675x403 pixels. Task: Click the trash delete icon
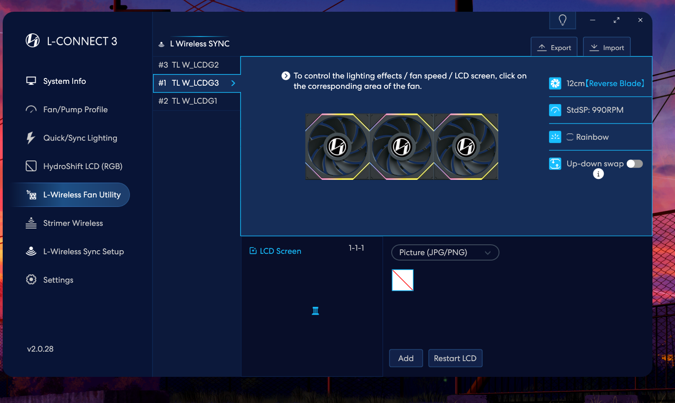(x=315, y=311)
